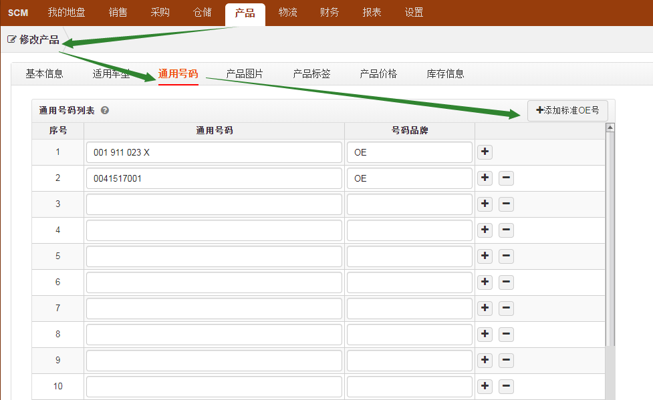Viewport: 653px width, 400px height.
Task: Click the SCM logo link
Action: [18, 13]
